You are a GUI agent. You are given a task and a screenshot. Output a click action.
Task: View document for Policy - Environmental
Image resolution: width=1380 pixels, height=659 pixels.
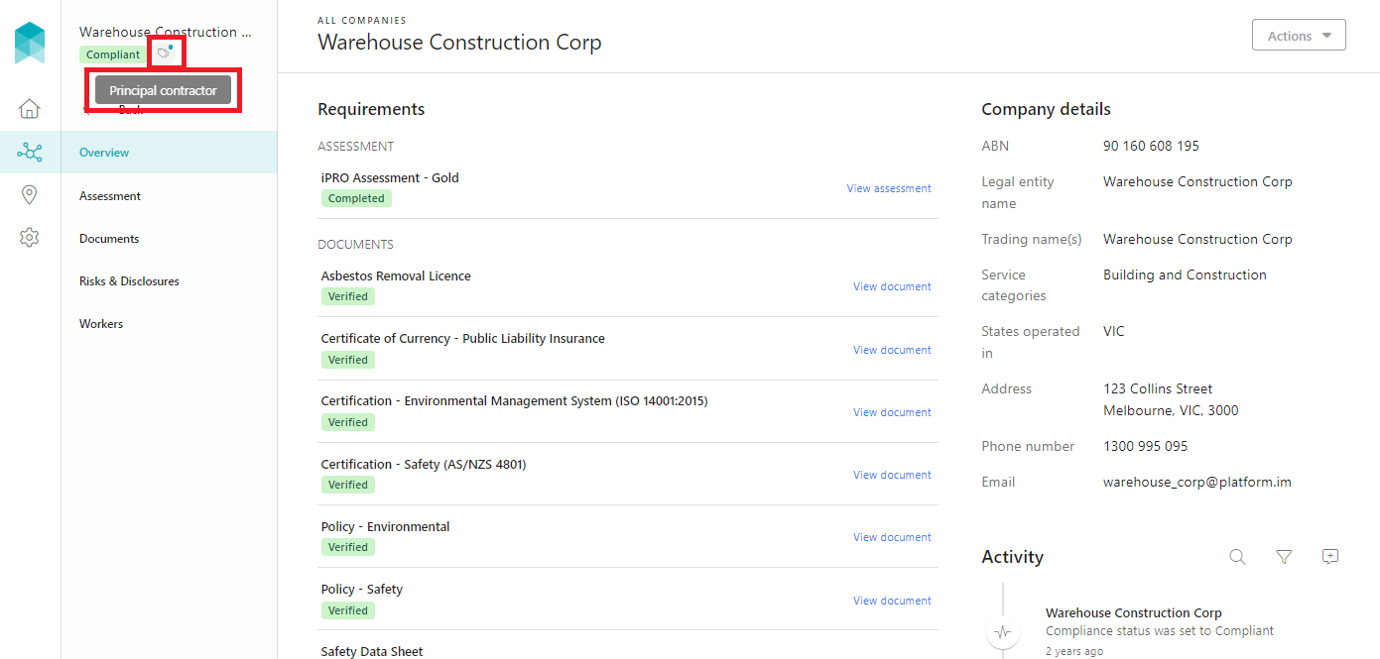click(x=892, y=537)
